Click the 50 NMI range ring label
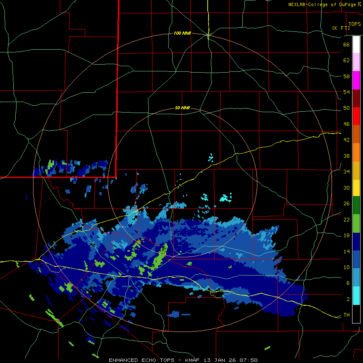Screen dimensions: 363x363 [182, 108]
